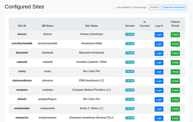Click the 'Configured Sites' heading

click(24, 7)
